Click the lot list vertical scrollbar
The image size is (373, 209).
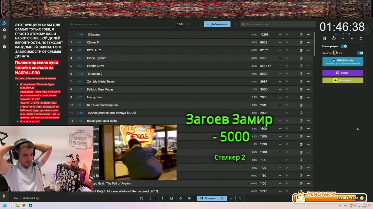coord(314,44)
